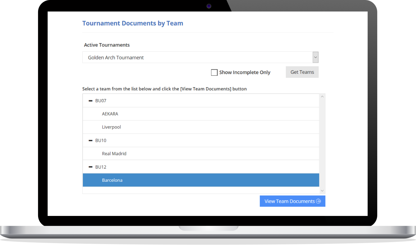Screen dimensions: 416x245
Task: Click the dropdown arrow beside Golden Arch Tournament
Action: (x=316, y=57)
